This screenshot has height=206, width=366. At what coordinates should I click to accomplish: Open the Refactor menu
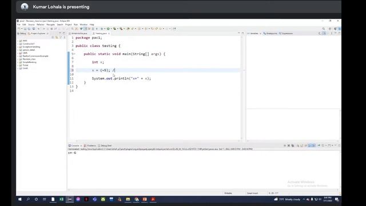41,25
